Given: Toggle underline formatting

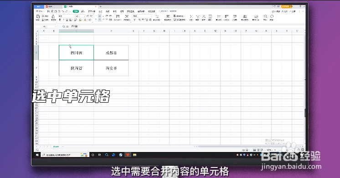Looking at the screenshot, I should pyautogui.click(x=67, y=20).
